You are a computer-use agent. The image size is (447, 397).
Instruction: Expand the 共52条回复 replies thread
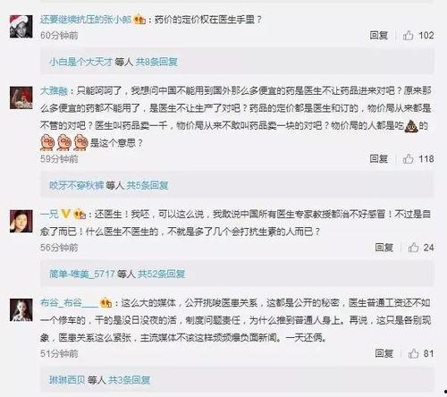point(161,274)
